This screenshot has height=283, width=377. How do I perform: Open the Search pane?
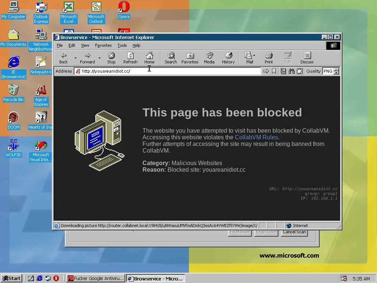tap(171, 58)
